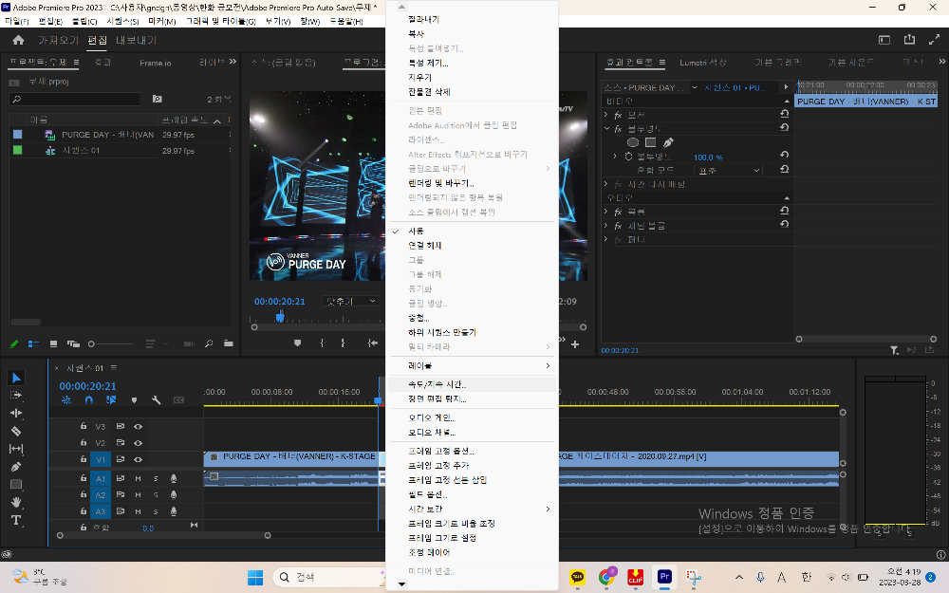The image size is (949, 593).
Task: Click the timeline playhead marker
Action: pyautogui.click(x=379, y=400)
